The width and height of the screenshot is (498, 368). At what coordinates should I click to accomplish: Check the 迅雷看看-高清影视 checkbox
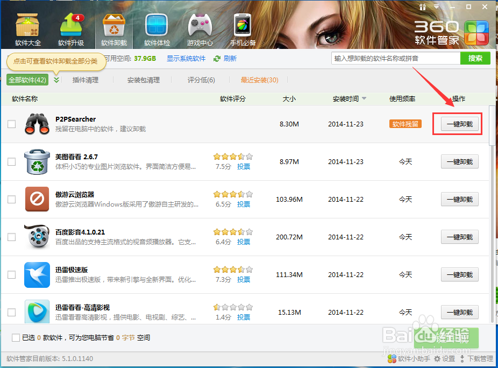point(12,312)
